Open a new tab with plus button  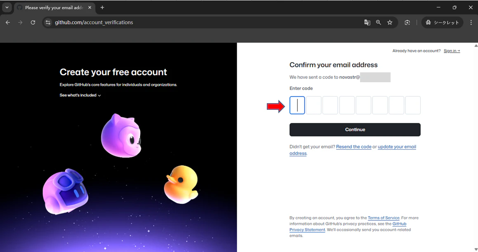click(x=102, y=7)
